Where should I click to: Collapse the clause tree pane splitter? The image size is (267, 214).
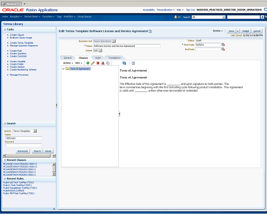click(119, 114)
